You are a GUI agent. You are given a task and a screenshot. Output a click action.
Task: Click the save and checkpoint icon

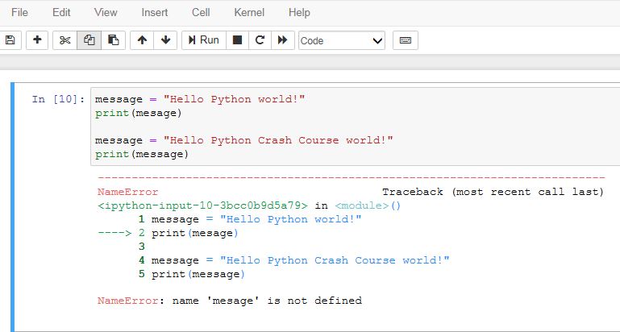pyautogui.click(x=10, y=40)
